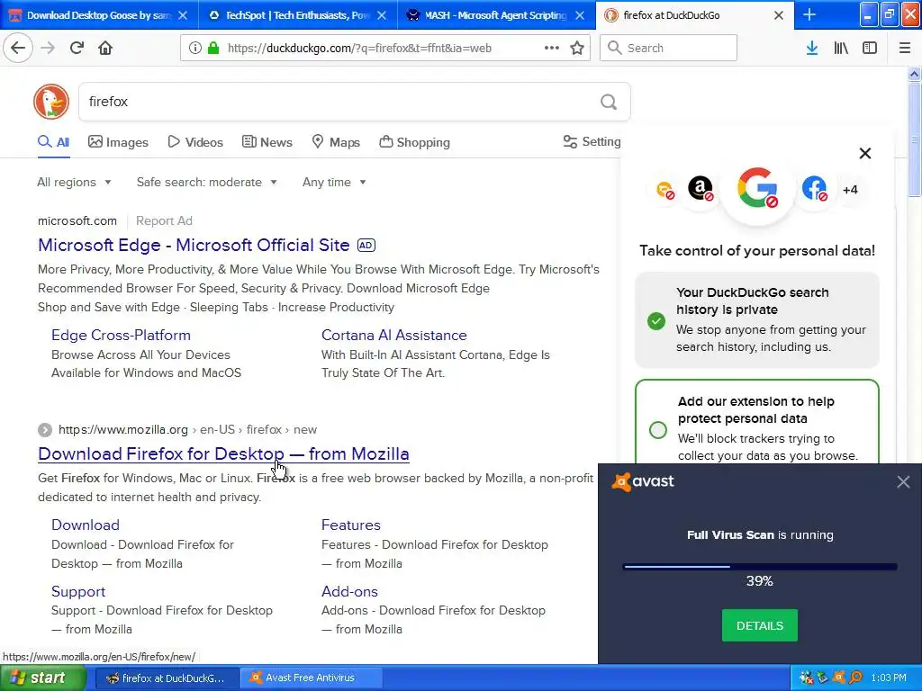Viewport: 922px width, 691px height.
Task: Click the address bar URL
Action: 359,49
